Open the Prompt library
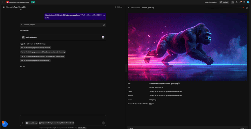Viewport: 251px width, 129px height. pos(32,123)
